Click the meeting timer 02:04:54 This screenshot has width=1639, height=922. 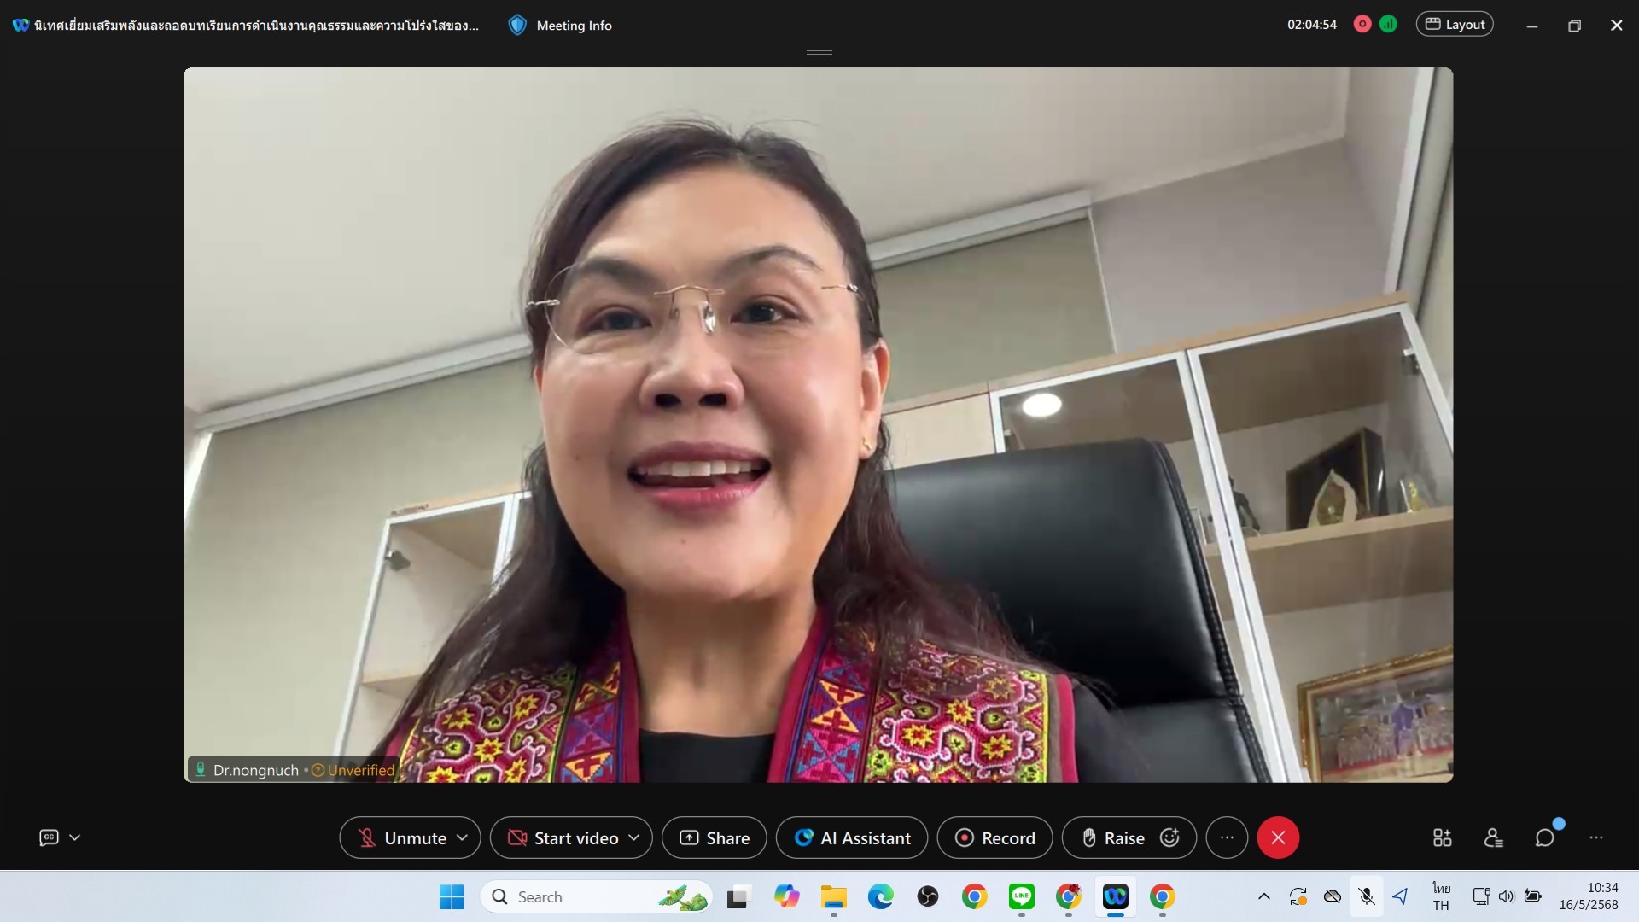click(1312, 25)
